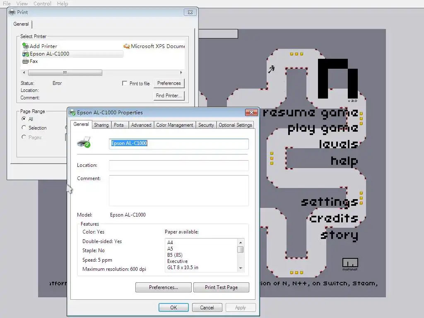424x318 pixels.
Task: Switch to the Security tab
Action: point(206,125)
